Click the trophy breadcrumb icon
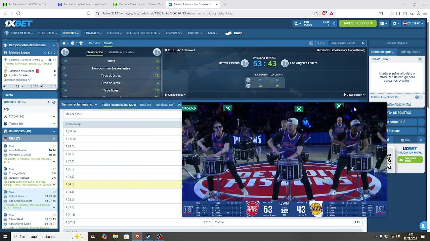Image resolution: width=430 pixels, height=241 pixels. (x=81, y=43)
